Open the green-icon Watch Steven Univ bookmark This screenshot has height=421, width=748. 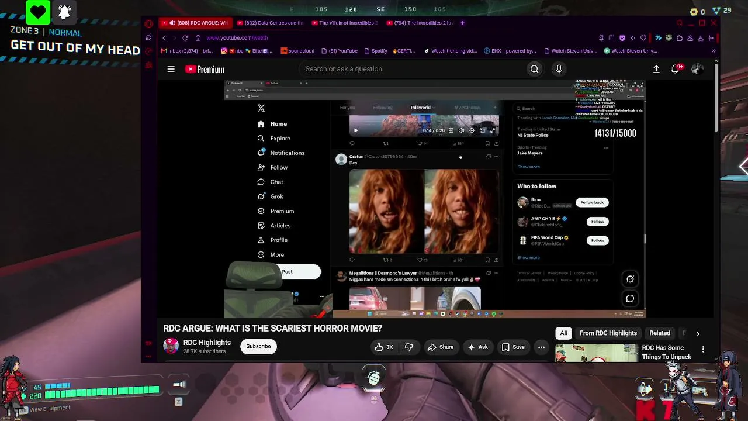631,51
